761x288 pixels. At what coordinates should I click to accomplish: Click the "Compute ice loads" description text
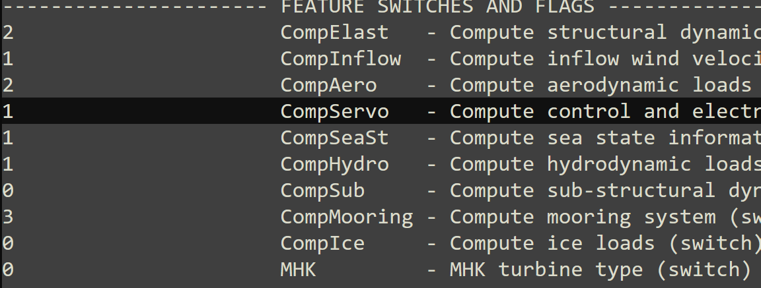point(552,243)
